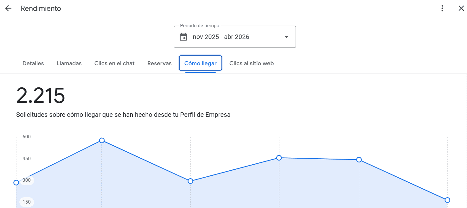Screen dimensions: 467x208
Task: Go to the Reservas tab
Action: 159,63
